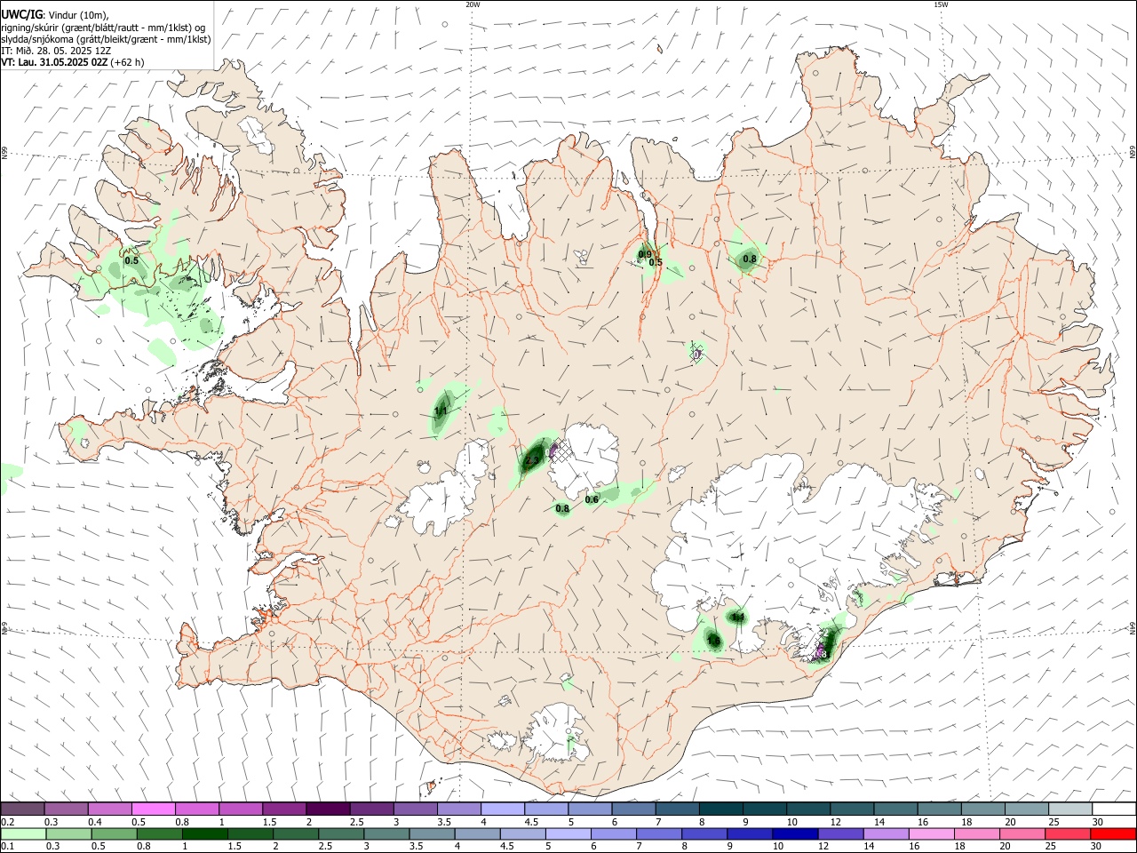Click the 'UWC/IG: Vindur (10m)' title text
The image size is (1137, 853).
[x=55, y=14]
